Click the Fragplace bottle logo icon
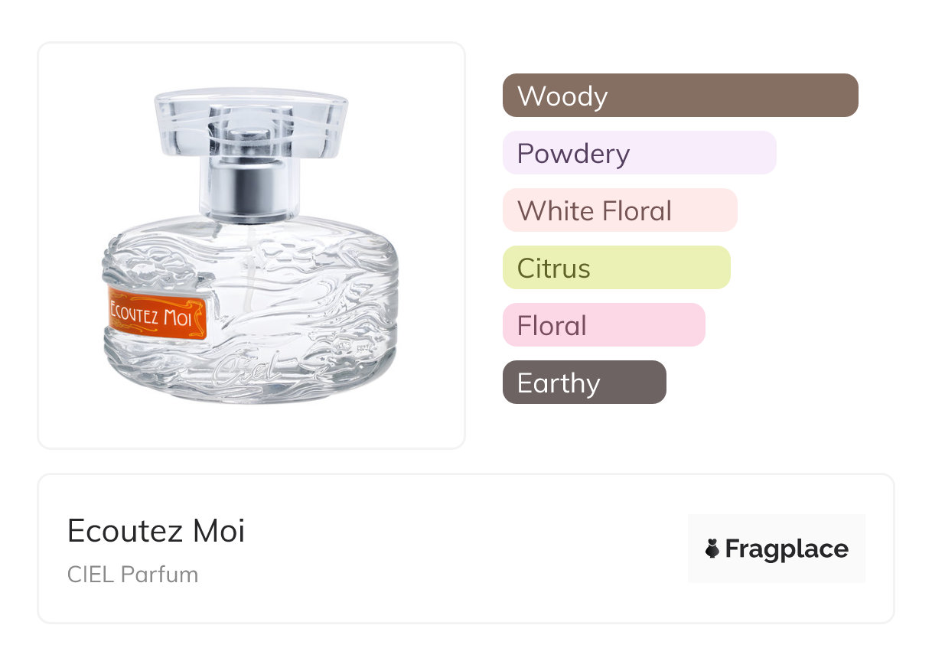The image size is (932, 661). pyautogui.click(x=712, y=549)
